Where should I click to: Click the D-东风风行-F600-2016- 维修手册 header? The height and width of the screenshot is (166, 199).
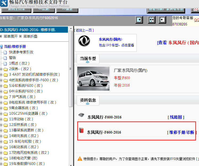pyautogui.click(x=34, y=30)
